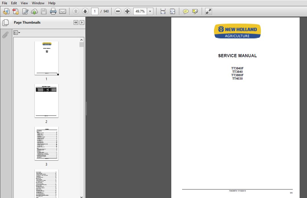307x198 pixels.
Task: Select the highlight text tool
Action: point(195,11)
